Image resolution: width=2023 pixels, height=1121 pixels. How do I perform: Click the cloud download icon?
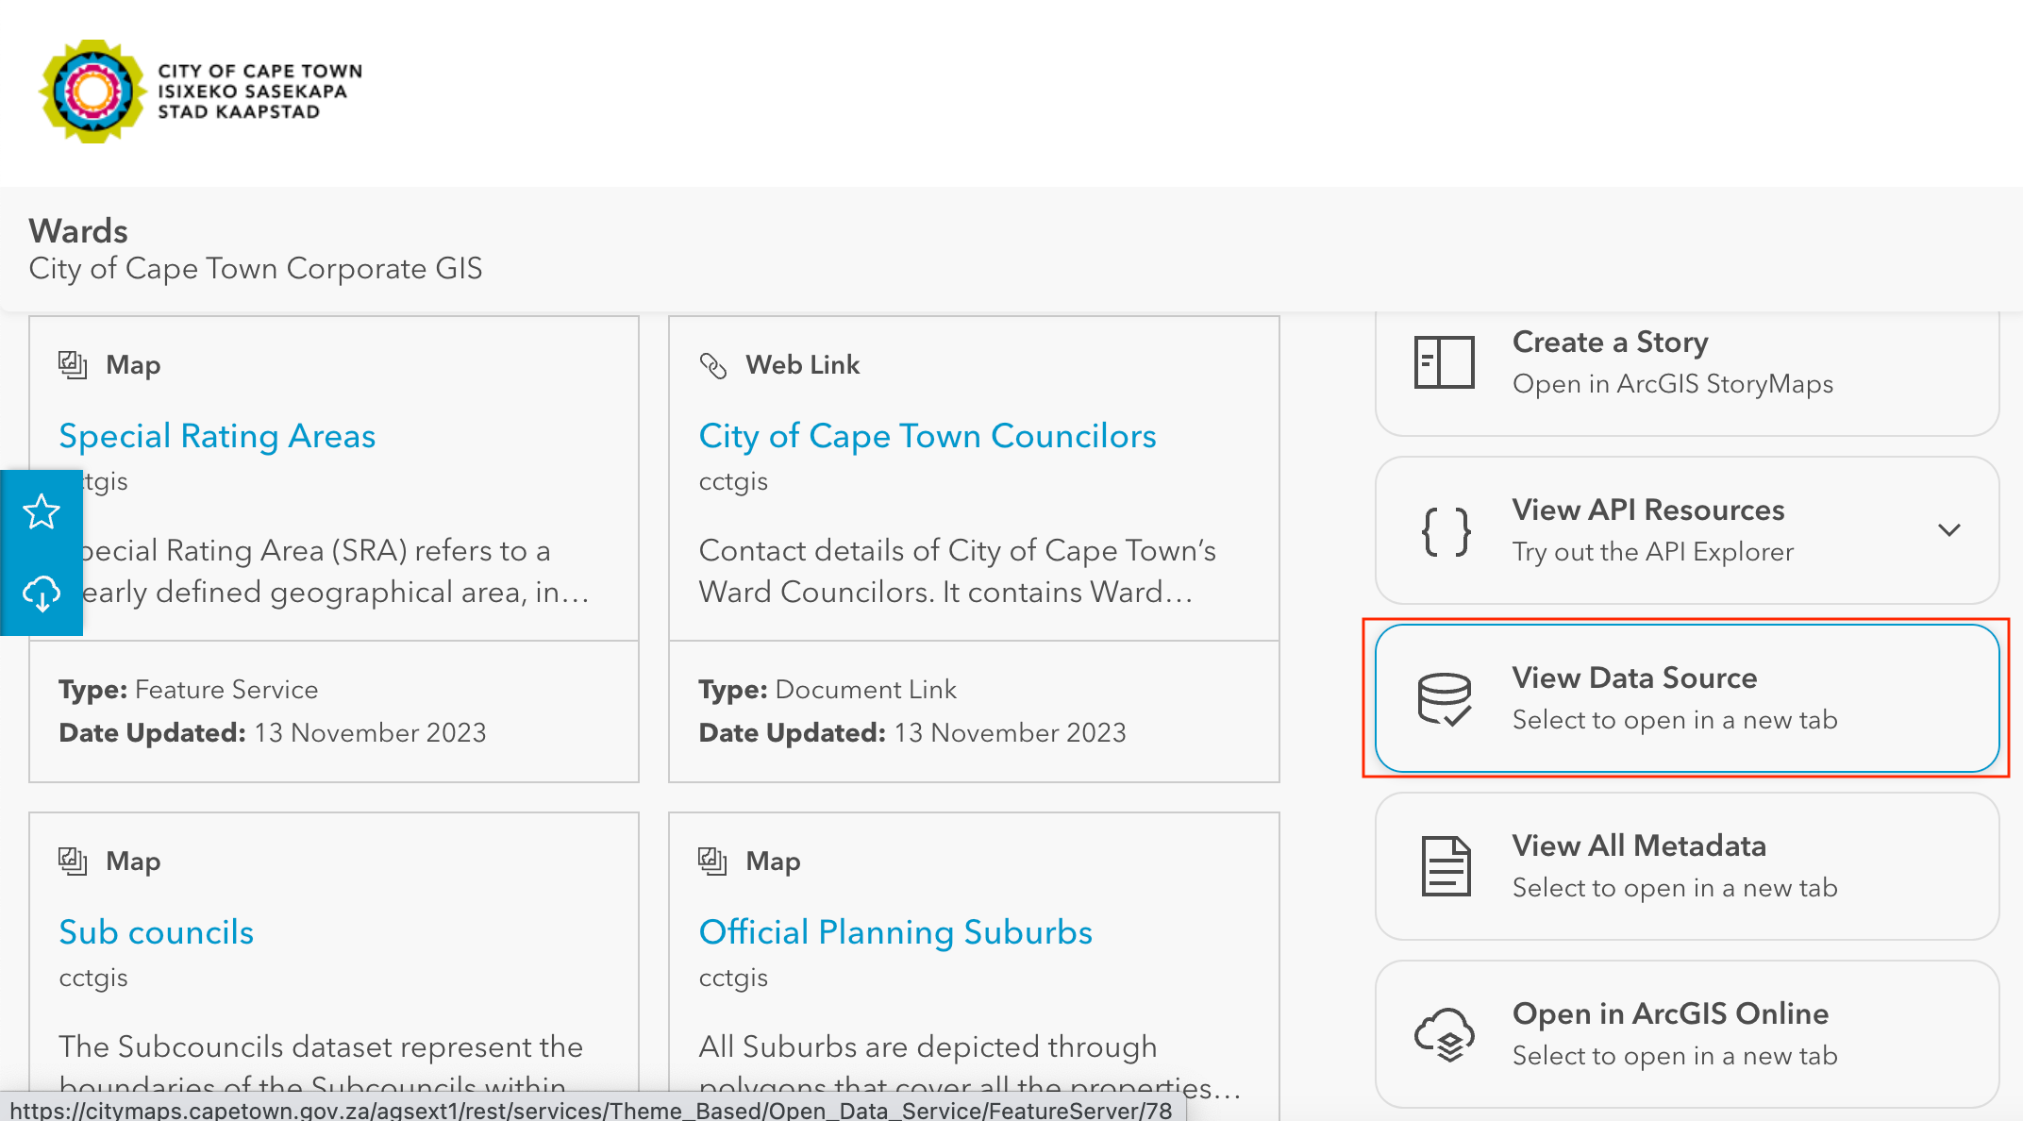point(42,594)
